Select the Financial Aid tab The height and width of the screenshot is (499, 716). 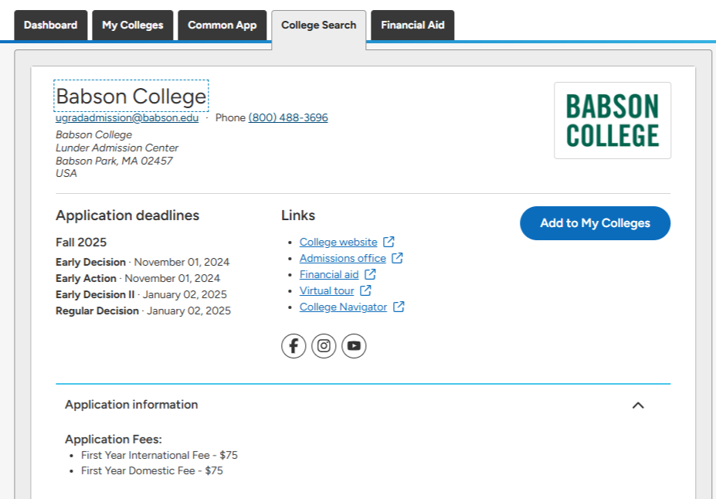pos(412,25)
